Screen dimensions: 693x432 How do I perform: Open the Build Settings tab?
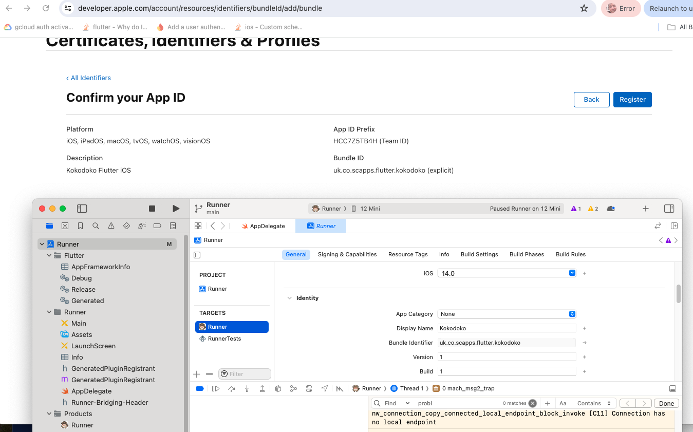[479, 254]
